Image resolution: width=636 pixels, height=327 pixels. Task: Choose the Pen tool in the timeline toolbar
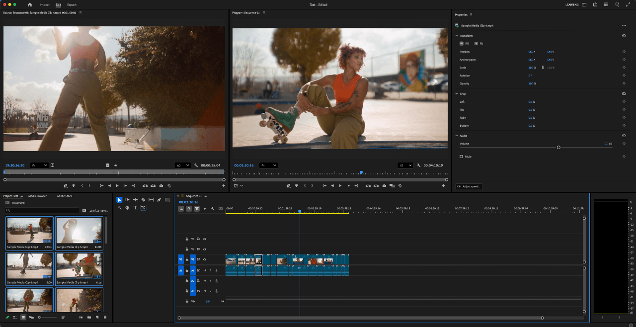(159, 199)
